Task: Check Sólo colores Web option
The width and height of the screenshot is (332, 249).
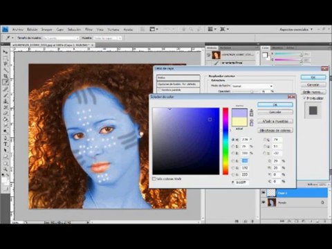Action: click(154, 178)
